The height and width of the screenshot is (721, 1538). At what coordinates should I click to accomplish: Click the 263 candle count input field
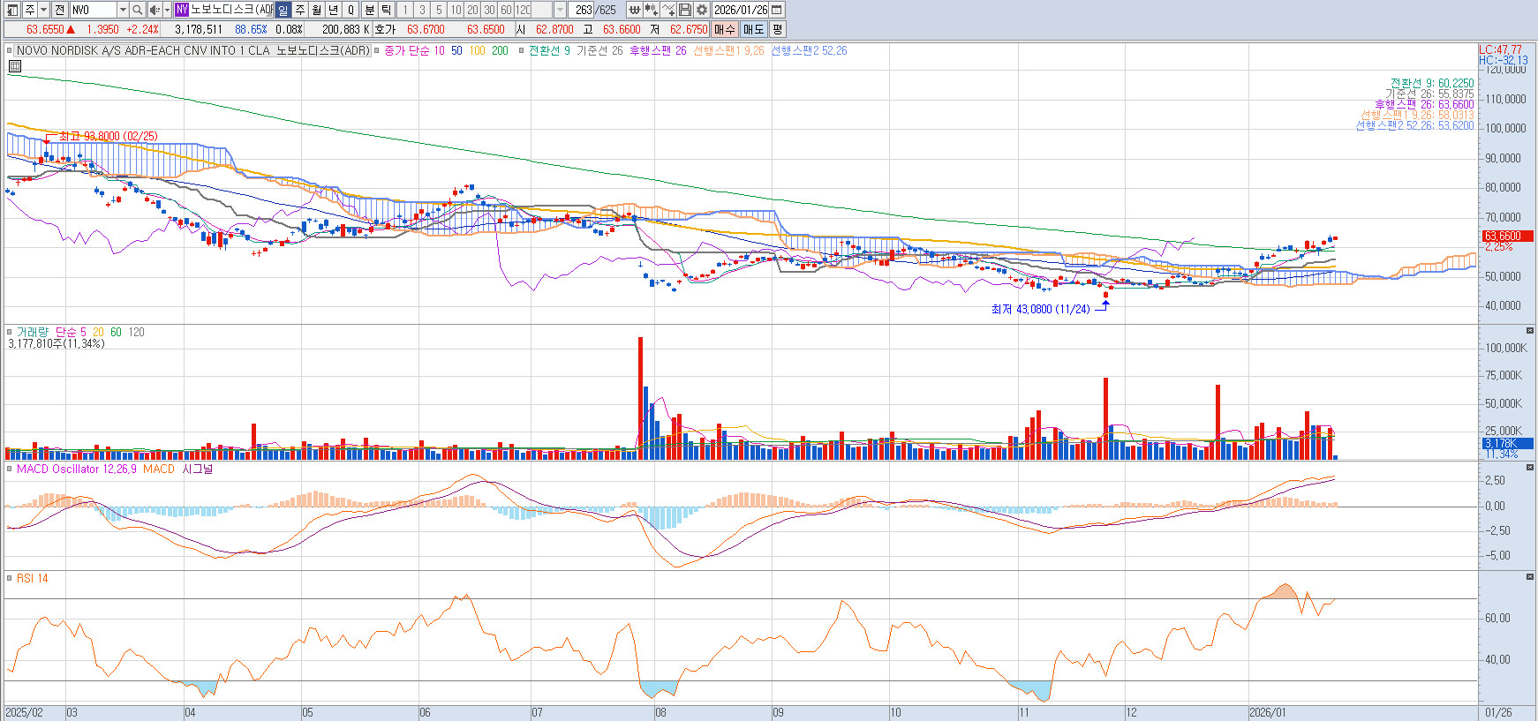(x=583, y=10)
